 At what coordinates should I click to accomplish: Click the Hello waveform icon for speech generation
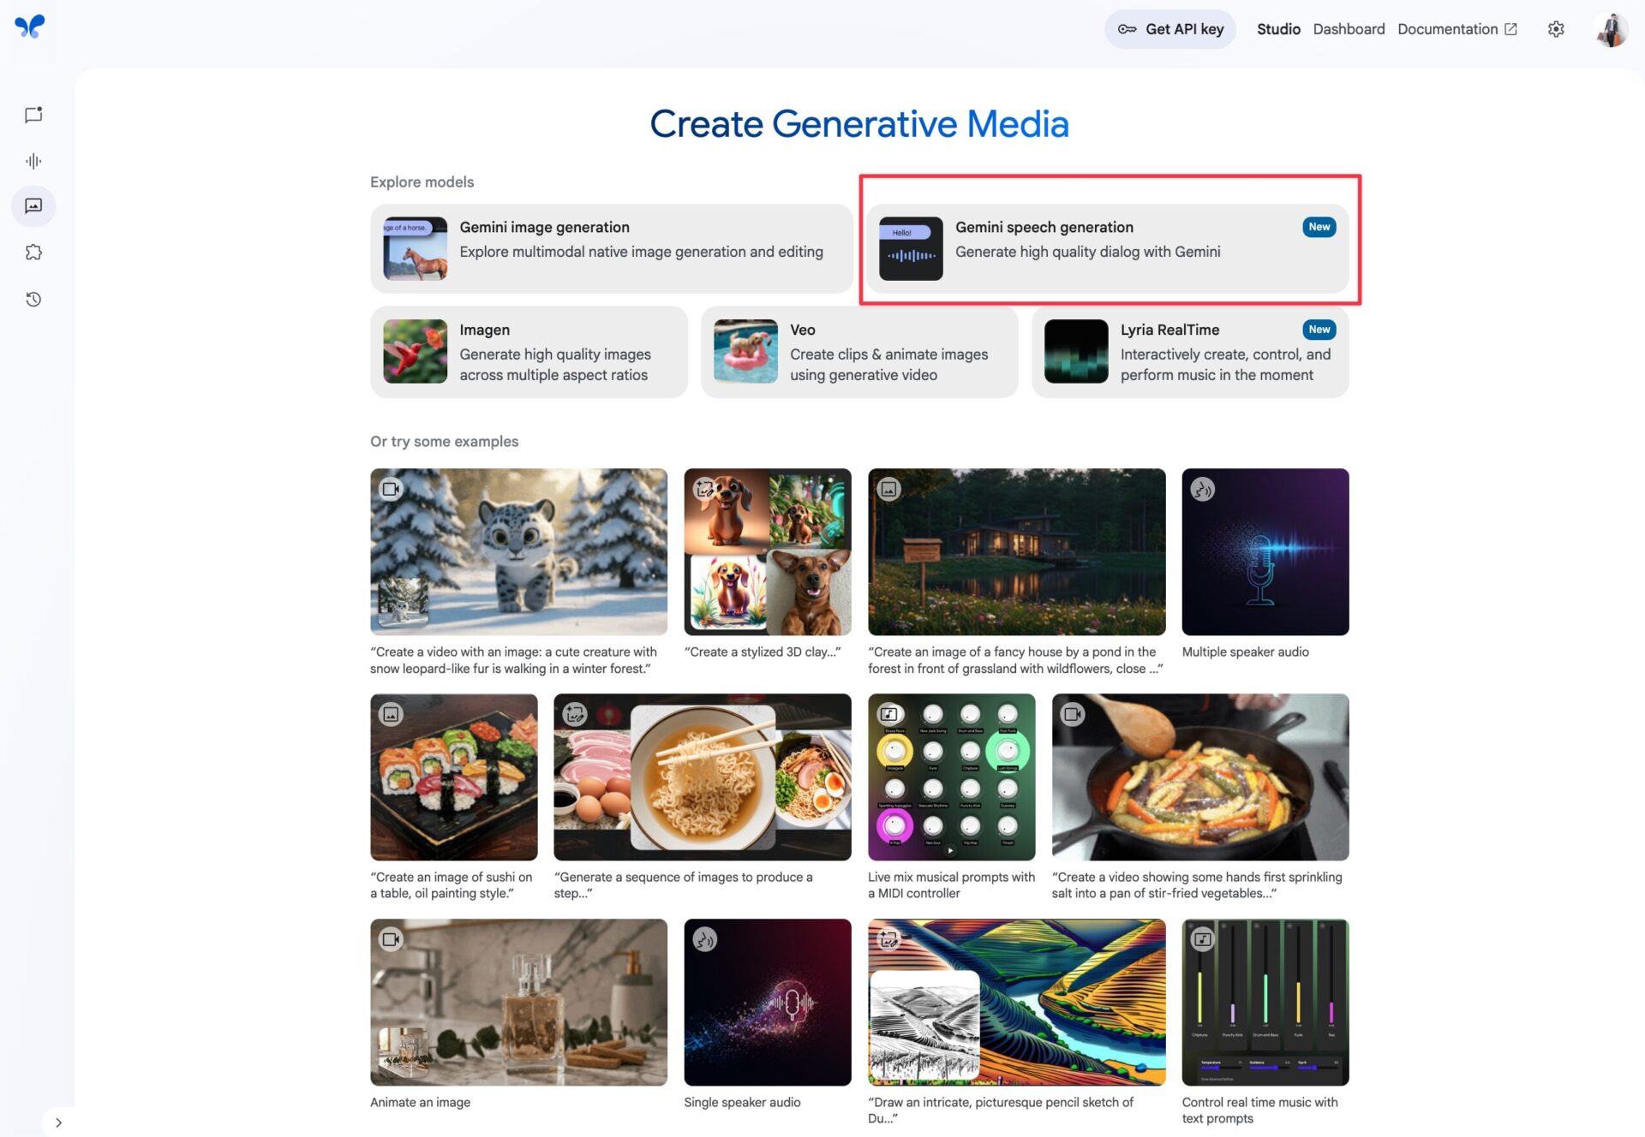[x=911, y=248]
